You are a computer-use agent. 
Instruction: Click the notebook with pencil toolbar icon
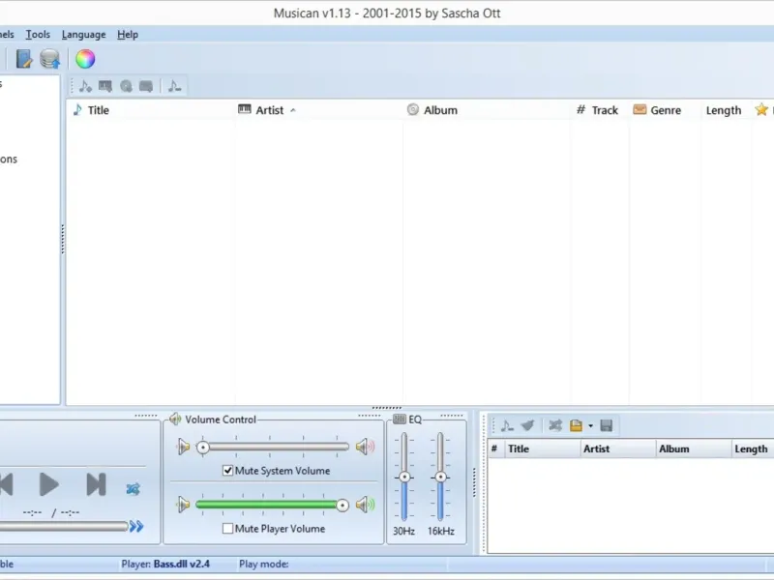[23, 59]
